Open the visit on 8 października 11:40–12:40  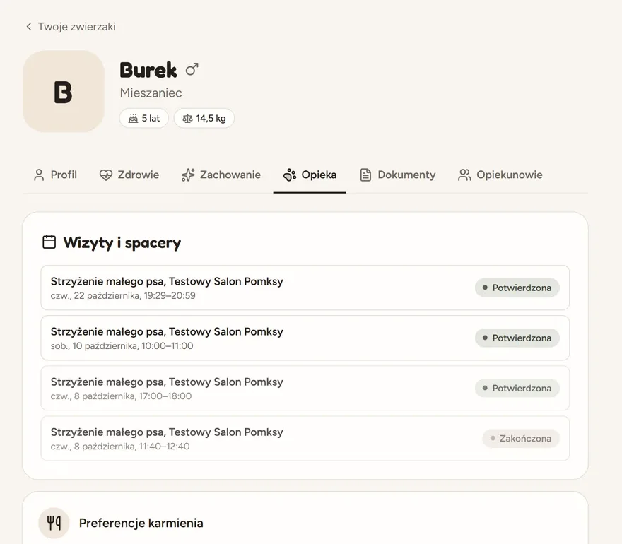pos(305,439)
